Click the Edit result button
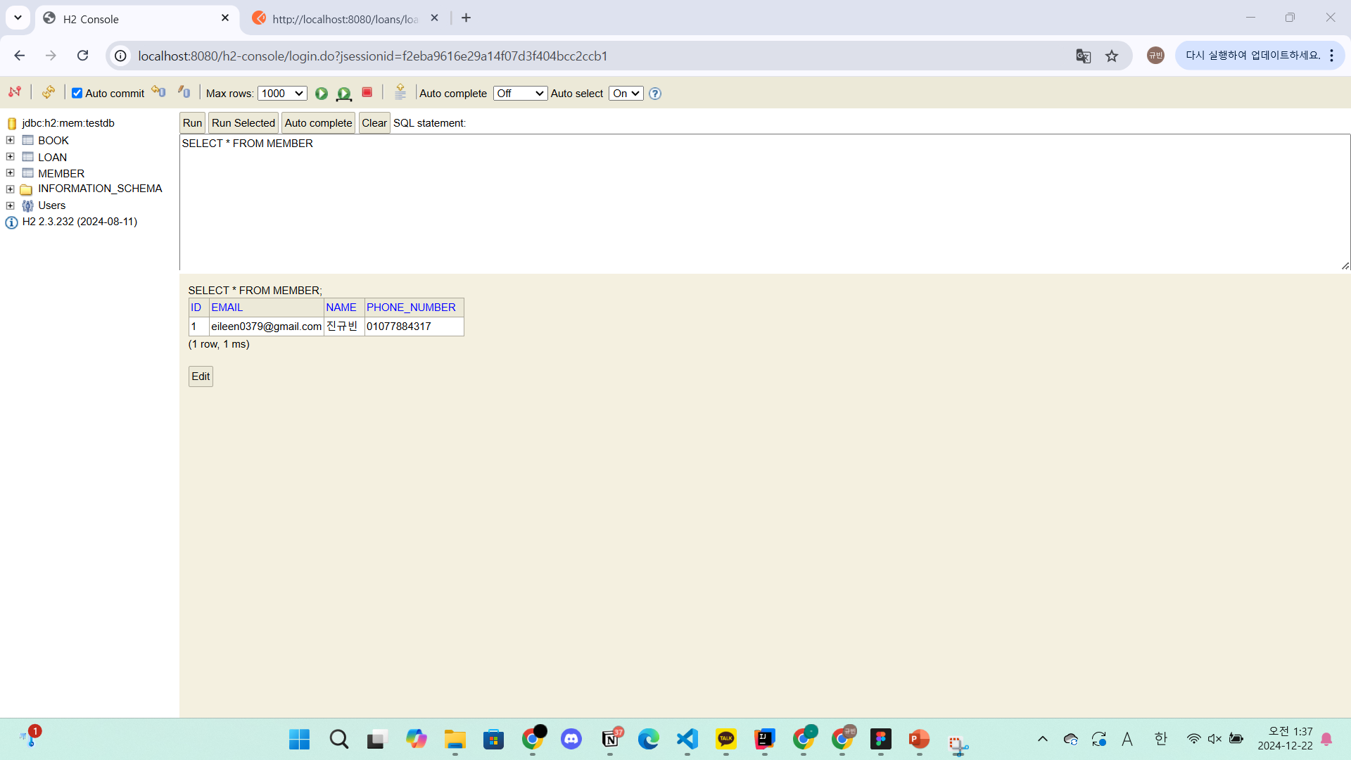Viewport: 1351px width, 760px height. click(x=201, y=376)
